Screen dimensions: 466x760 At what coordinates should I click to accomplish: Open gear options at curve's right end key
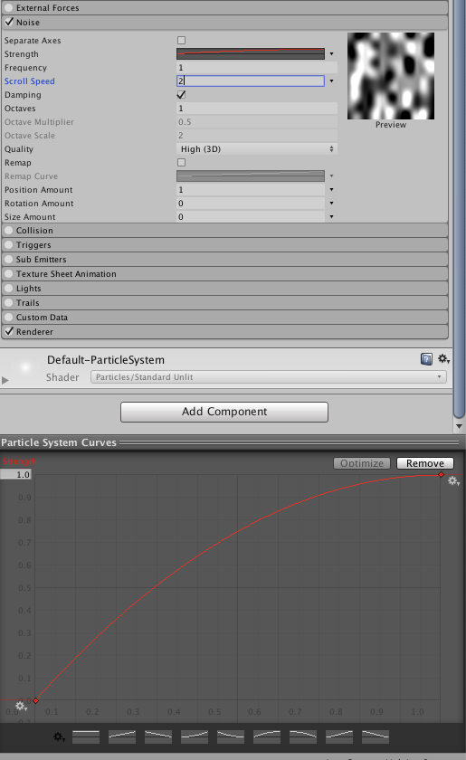click(x=453, y=480)
